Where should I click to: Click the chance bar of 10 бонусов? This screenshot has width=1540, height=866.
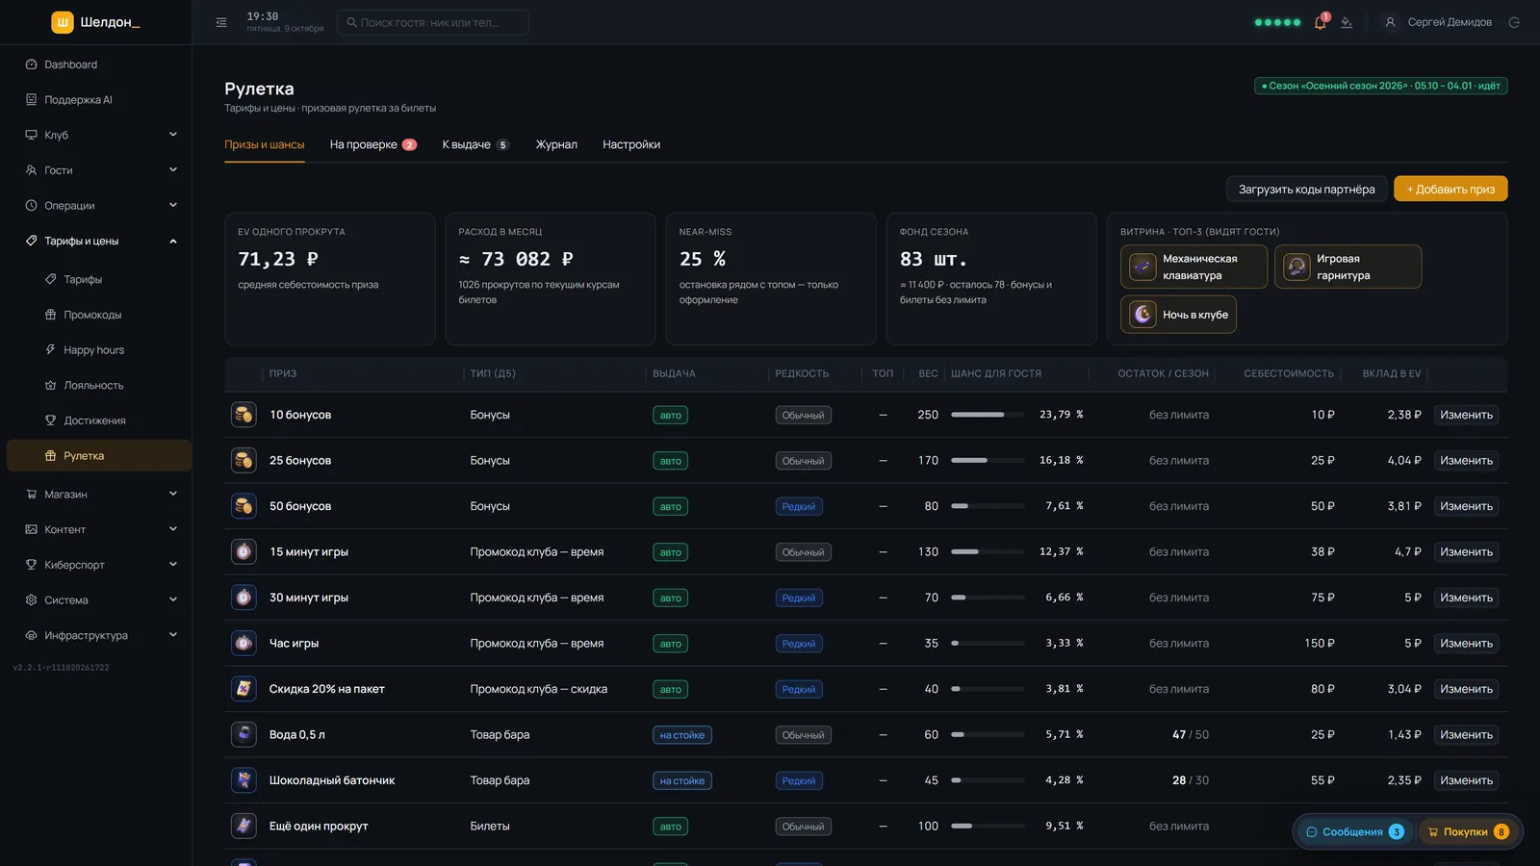click(988, 415)
